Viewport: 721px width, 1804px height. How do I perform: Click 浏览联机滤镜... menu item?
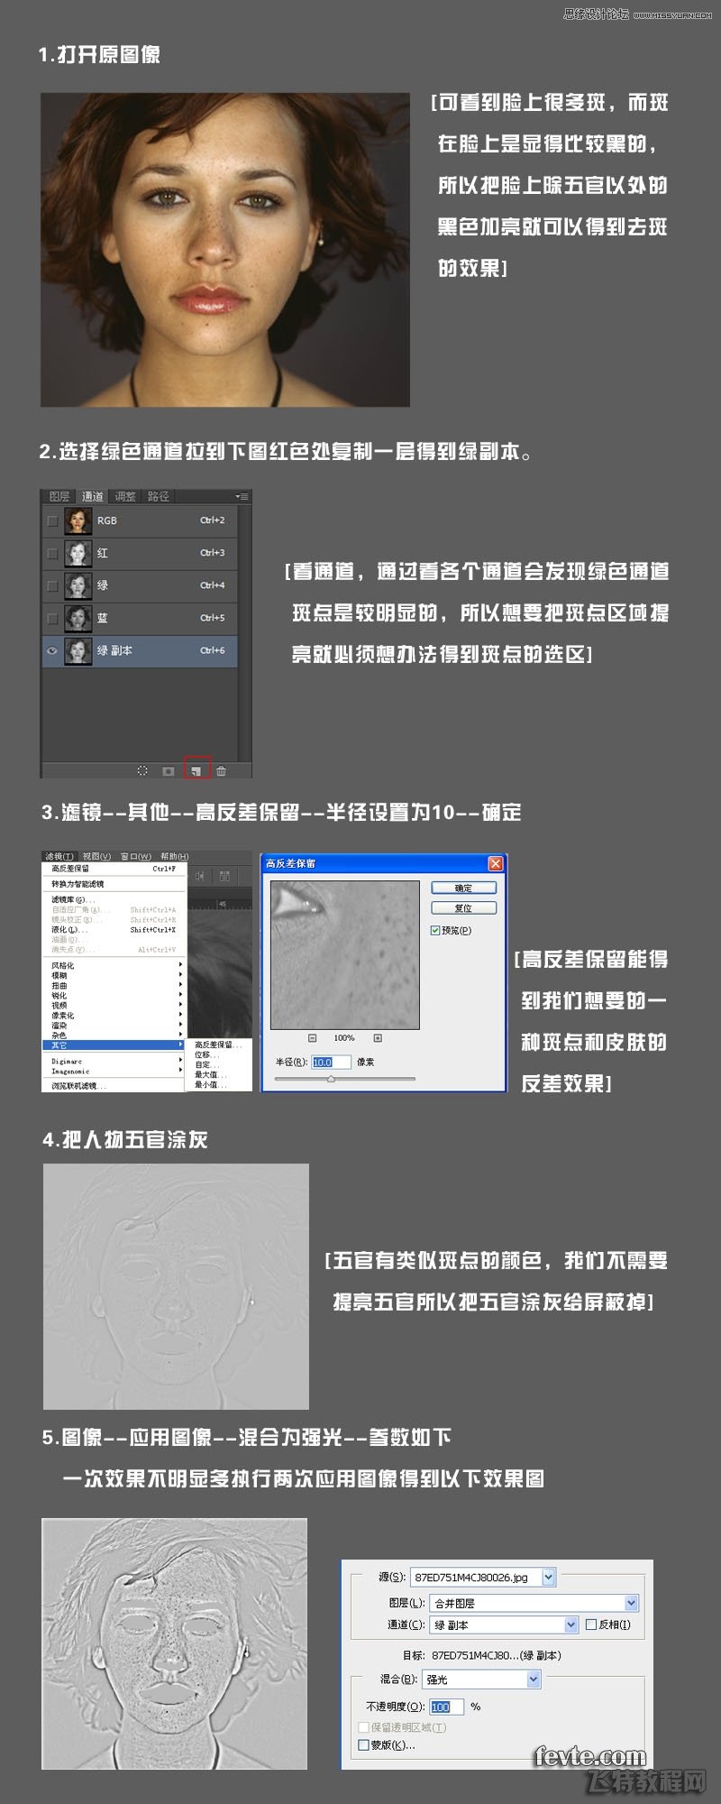coord(114,1085)
